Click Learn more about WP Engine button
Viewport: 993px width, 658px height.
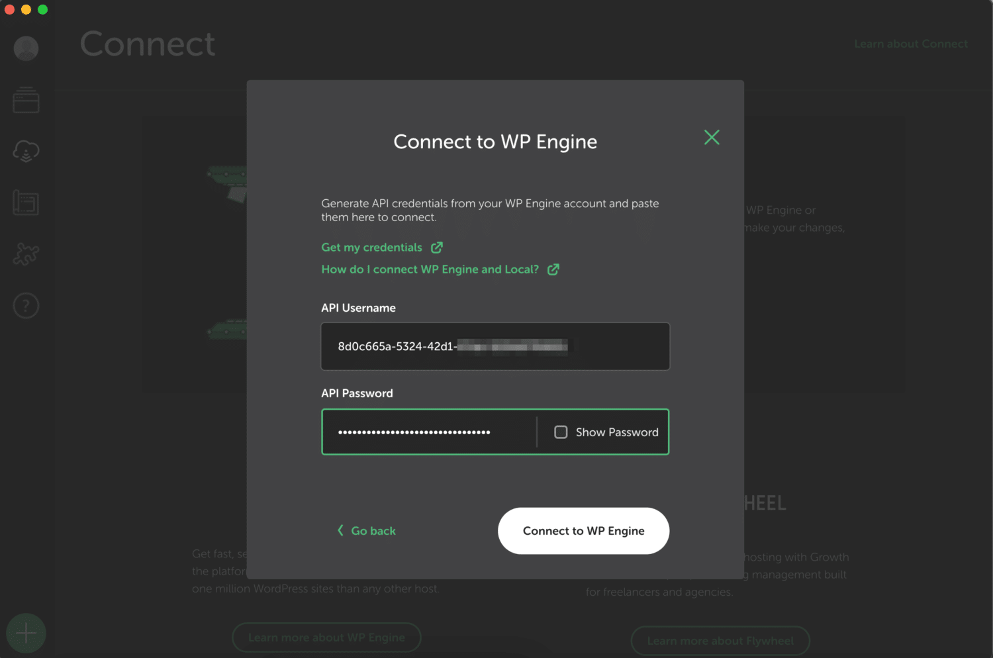click(326, 637)
